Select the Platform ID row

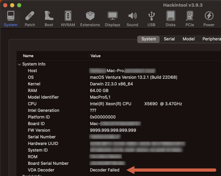[x=119, y=117]
